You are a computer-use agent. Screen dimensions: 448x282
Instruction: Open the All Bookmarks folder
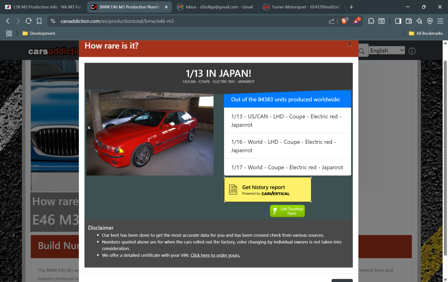[426, 33]
